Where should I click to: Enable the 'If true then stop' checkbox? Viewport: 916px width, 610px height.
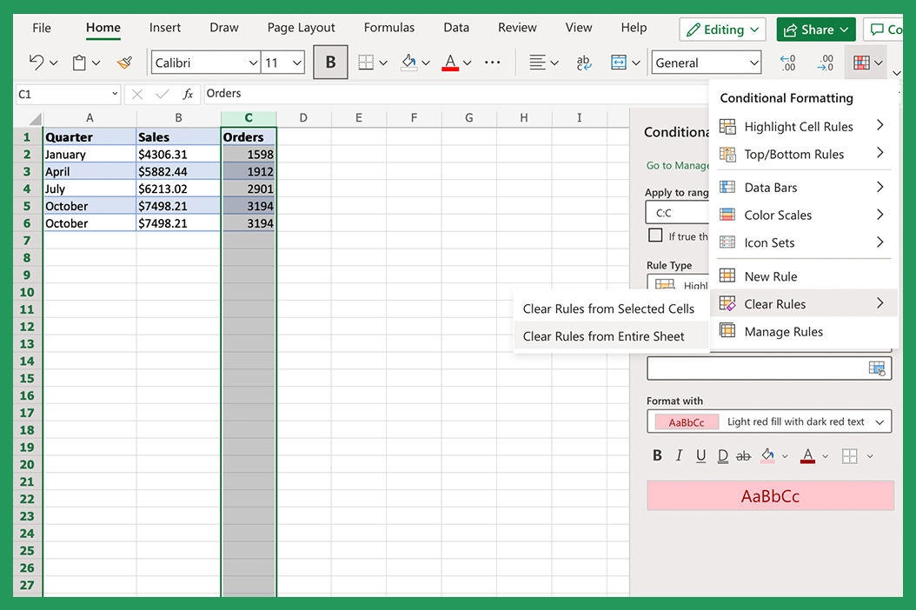point(656,235)
